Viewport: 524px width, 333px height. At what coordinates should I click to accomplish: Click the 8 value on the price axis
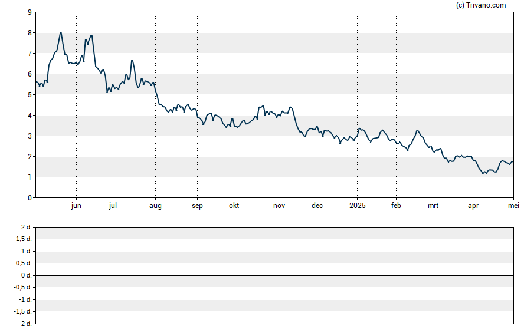click(x=30, y=32)
